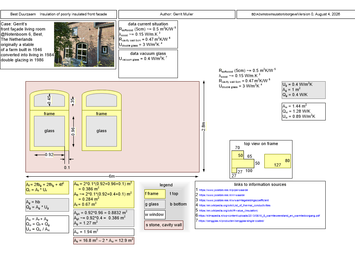Select the 'Author: Gerrit Muller' header box
Viewport: 355px width, 254px height.
[x=177, y=14]
